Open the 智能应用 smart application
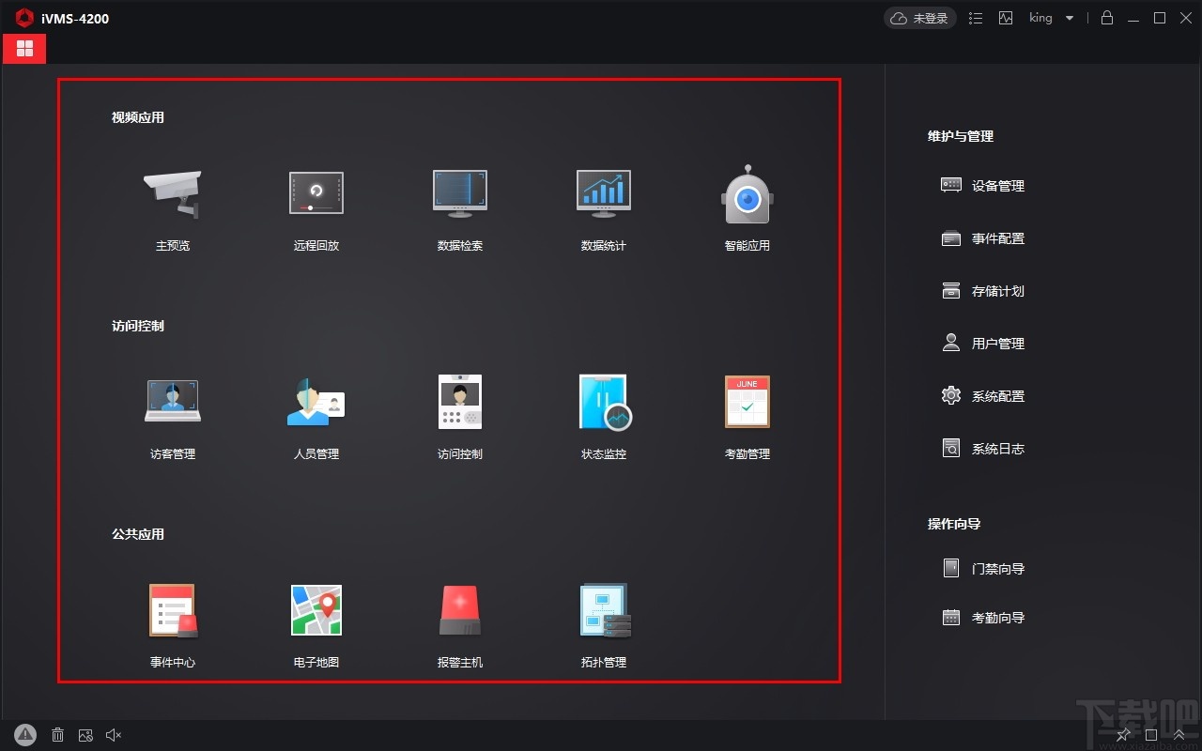Viewport: 1202px width, 751px height. coord(747,202)
